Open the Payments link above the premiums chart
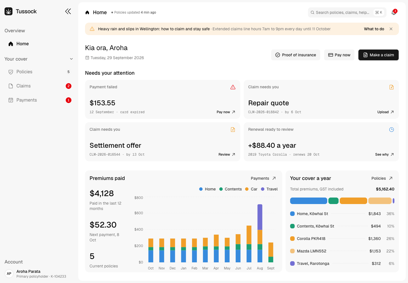 click(x=263, y=178)
